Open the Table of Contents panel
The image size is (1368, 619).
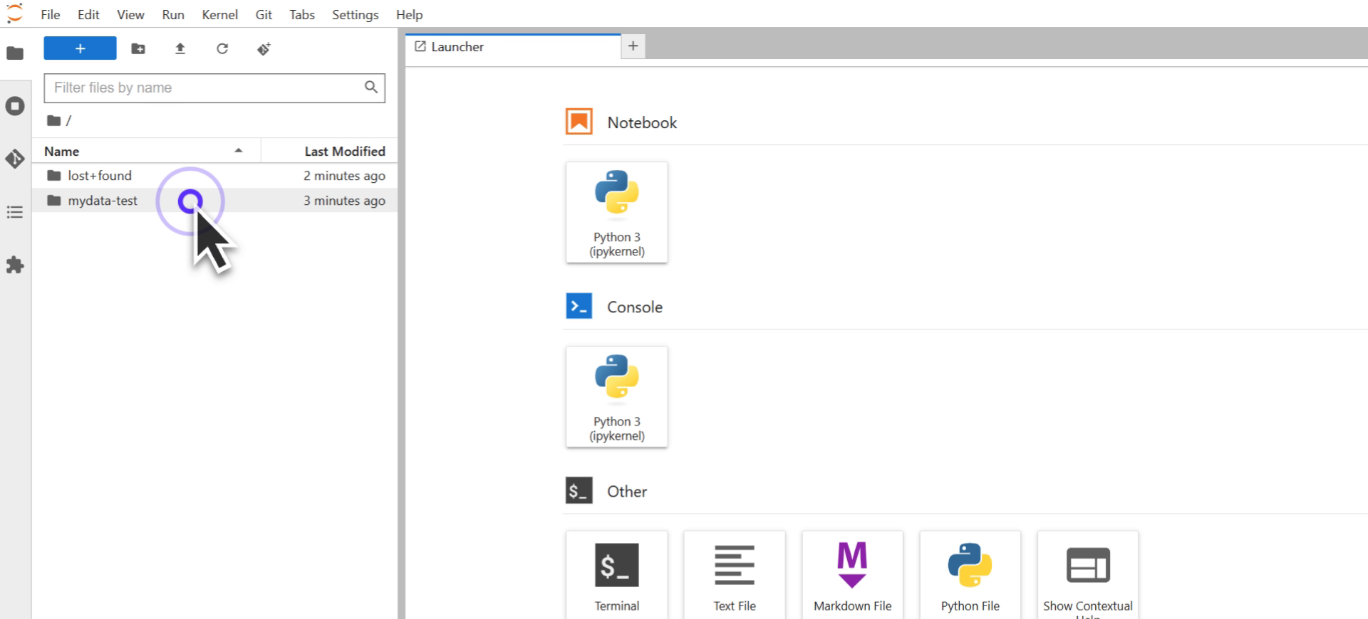point(15,212)
